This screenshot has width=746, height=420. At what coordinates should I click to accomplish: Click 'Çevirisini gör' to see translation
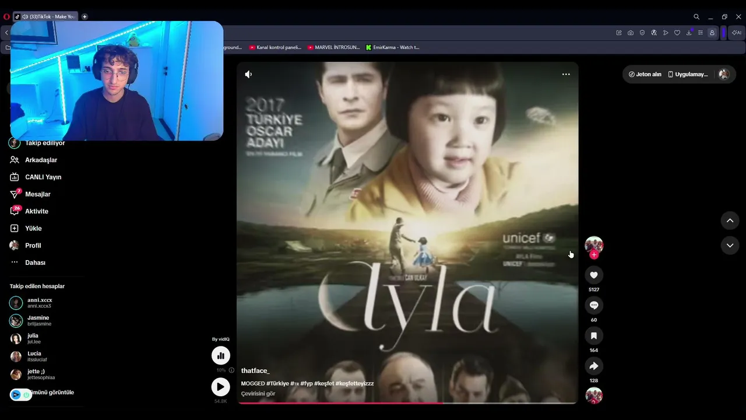[x=258, y=394]
